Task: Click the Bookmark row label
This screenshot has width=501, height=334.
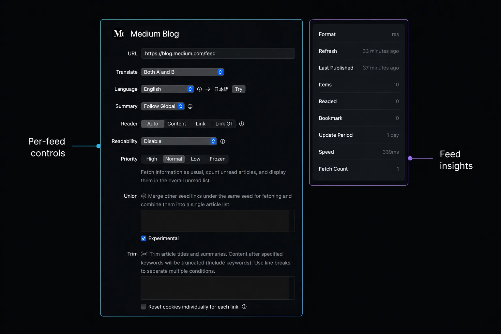Action: coord(331,118)
